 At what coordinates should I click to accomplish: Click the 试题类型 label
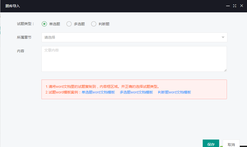25,24
